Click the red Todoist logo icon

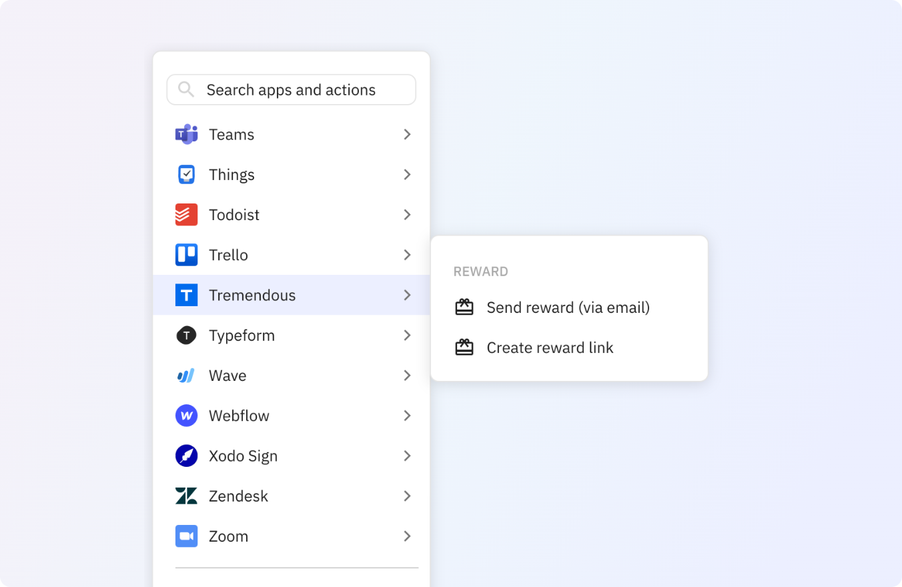[x=186, y=215]
